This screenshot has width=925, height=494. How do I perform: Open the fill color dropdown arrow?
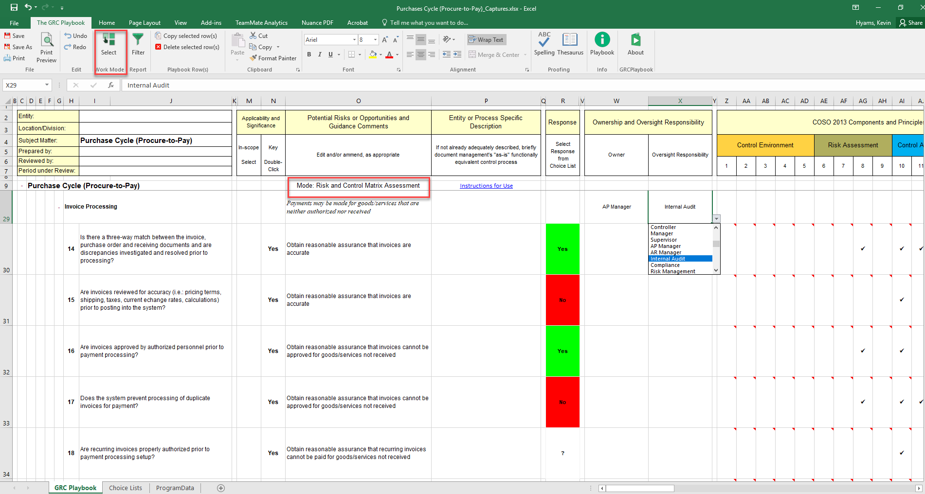point(380,54)
